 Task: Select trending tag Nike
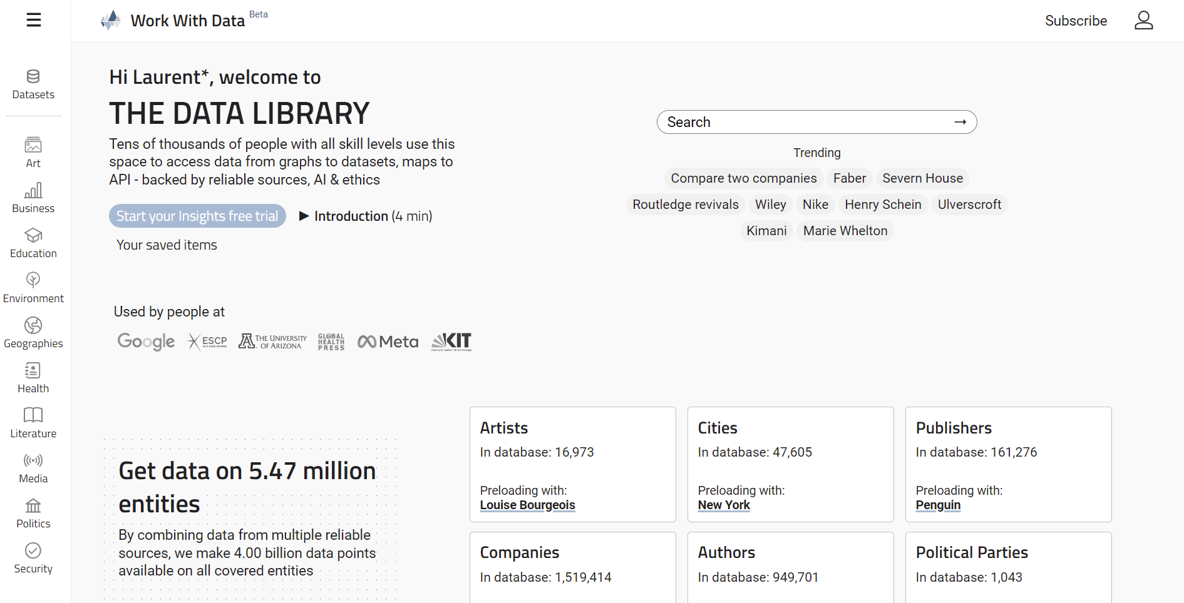tap(816, 205)
